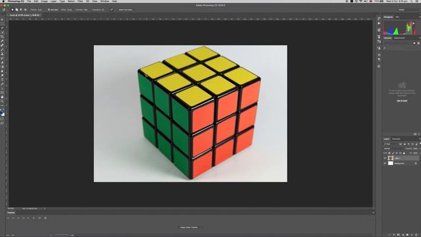Hide Layer 1 visibility eye
Screen dimensions: 421x237
pyautogui.click(x=385, y=158)
